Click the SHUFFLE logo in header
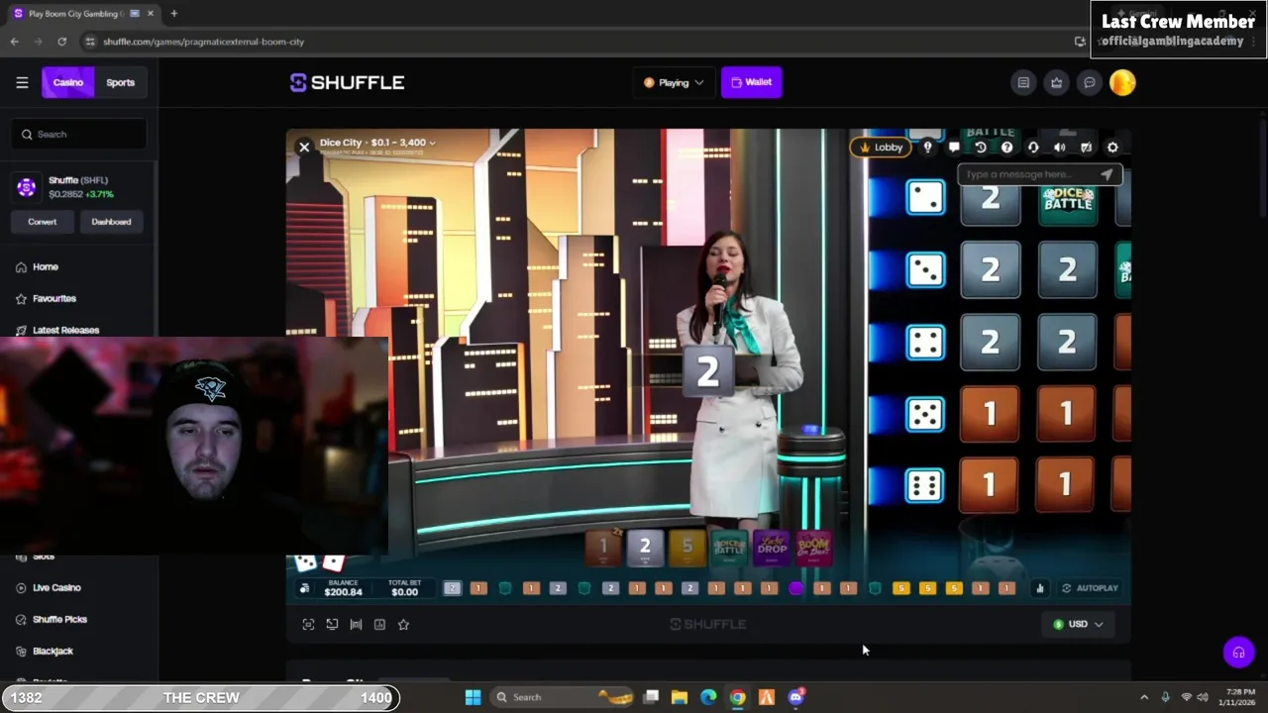The height and width of the screenshot is (713, 1268). 347,82
